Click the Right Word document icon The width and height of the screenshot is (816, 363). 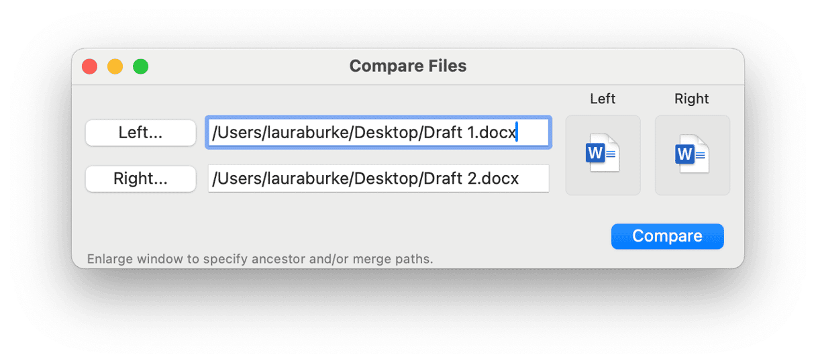point(692,155)
